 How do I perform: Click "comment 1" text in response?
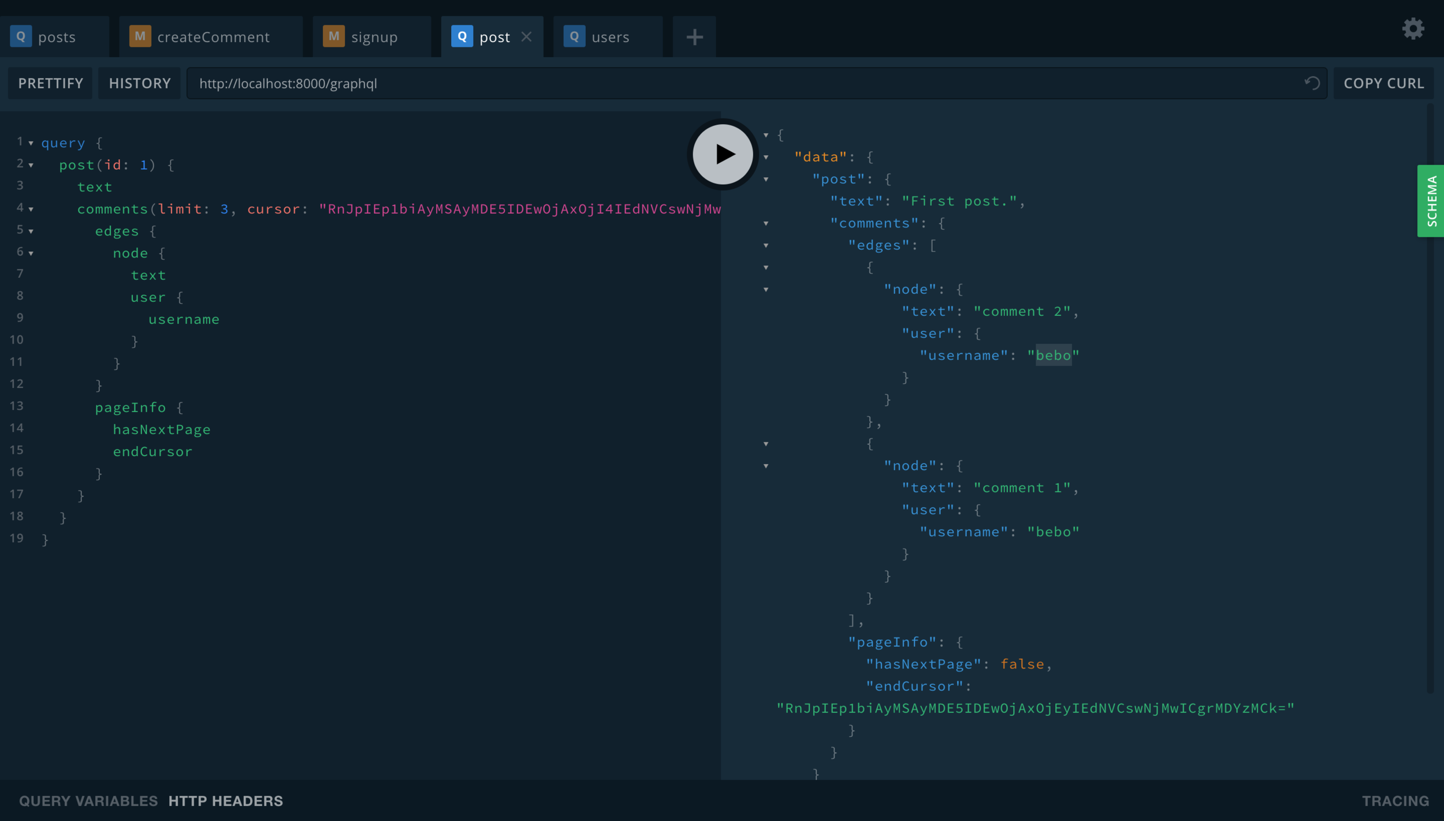point(1022,488)
